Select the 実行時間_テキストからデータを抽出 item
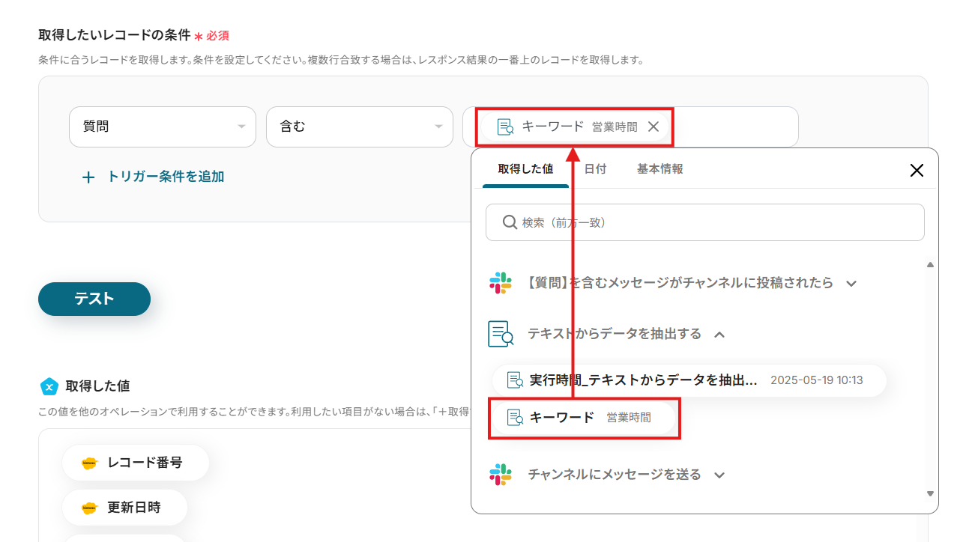Image resolution: width=978 pixels, height=542 pixels. tap(689, 380)
